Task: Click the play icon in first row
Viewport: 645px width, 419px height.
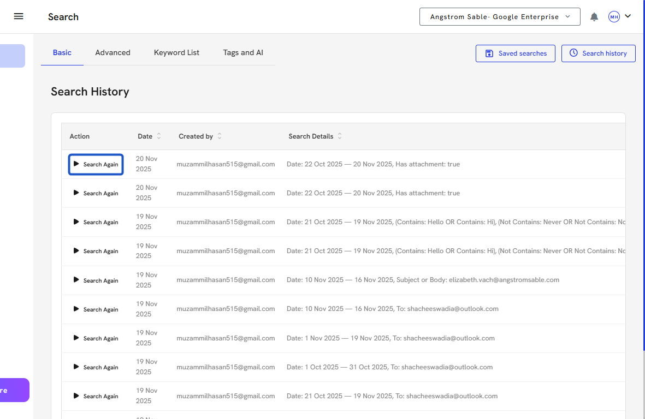Action: [x=76, y=164]
